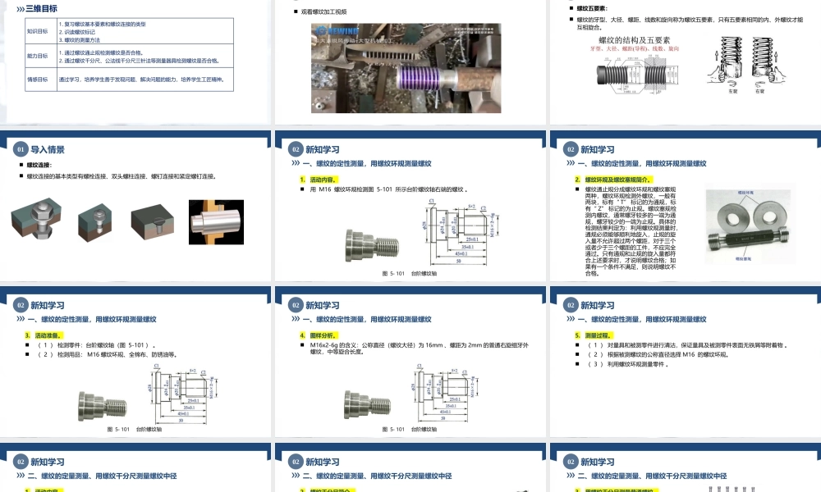Image resolution: width=821 pixels, height=492 pixels.
Task: Select the left/right hand thread spring illustration
Action: coord(746,65)
